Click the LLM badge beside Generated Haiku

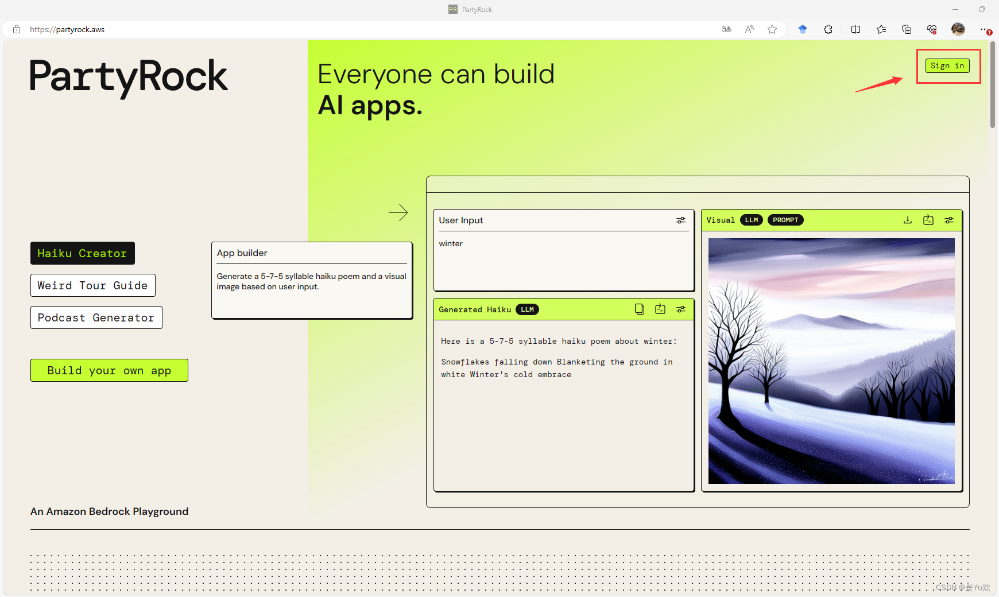point(528,309)
